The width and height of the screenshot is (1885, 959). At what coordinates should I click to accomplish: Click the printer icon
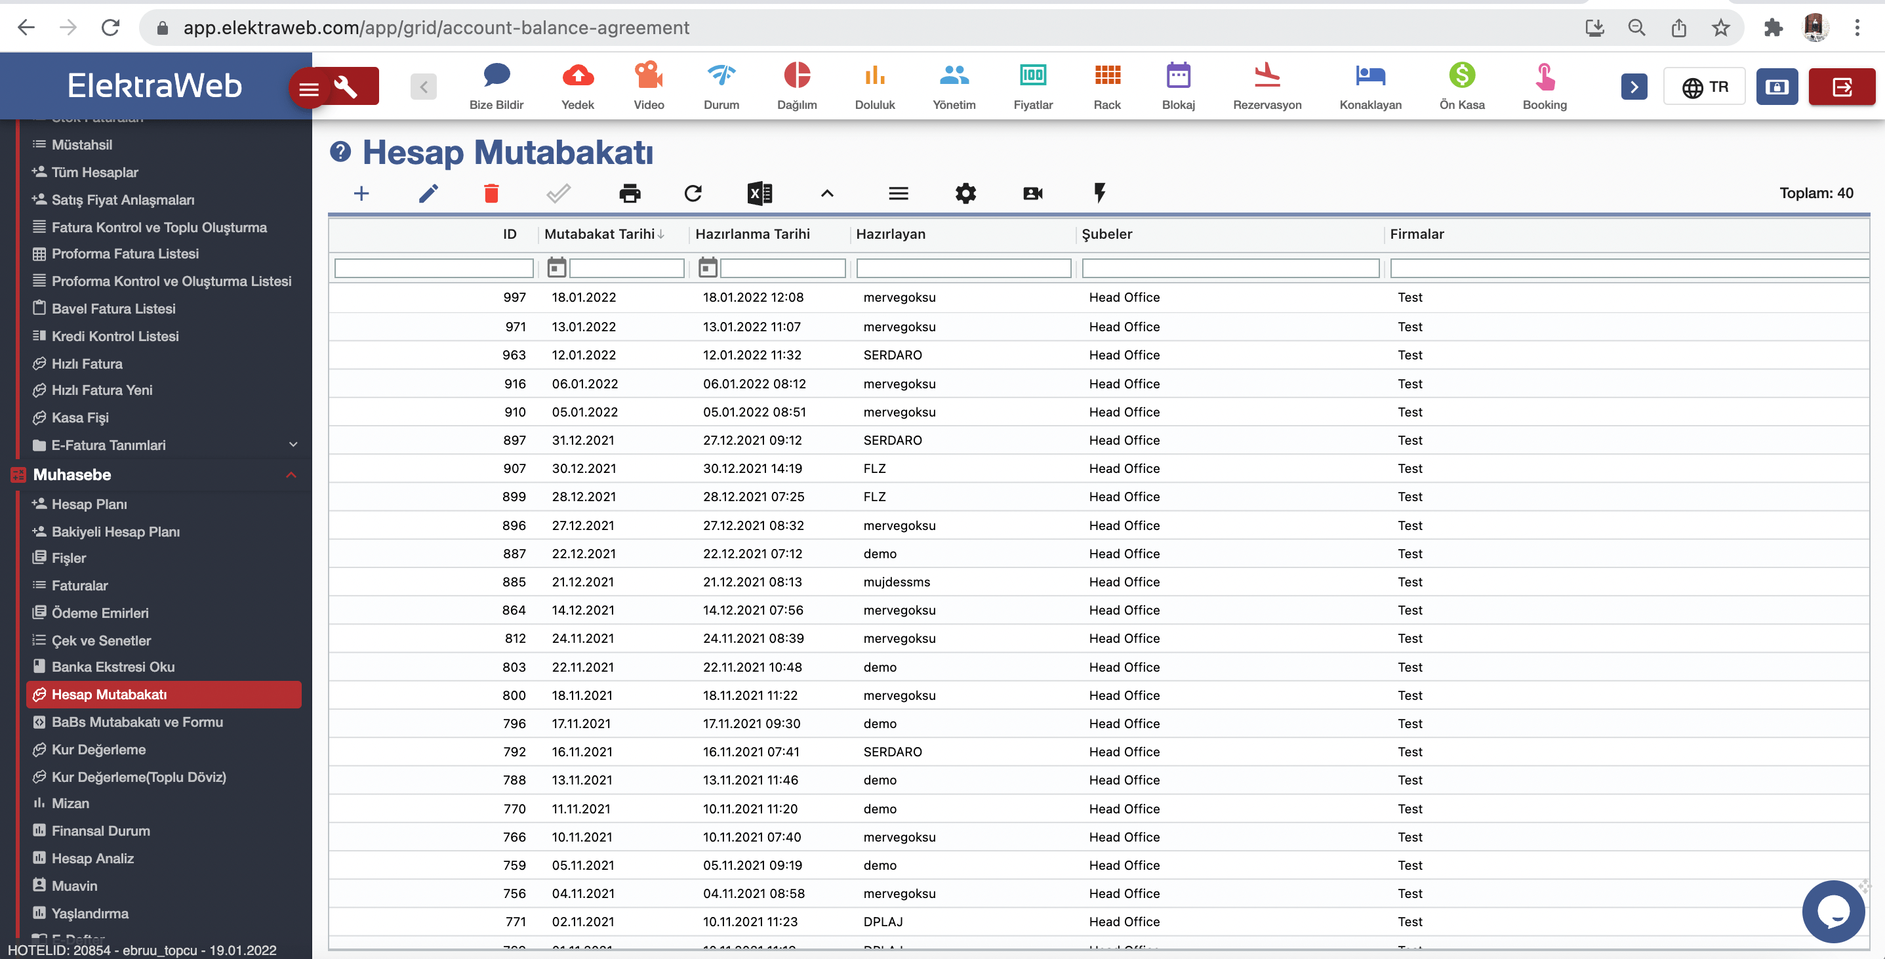[x=629, y=194]
